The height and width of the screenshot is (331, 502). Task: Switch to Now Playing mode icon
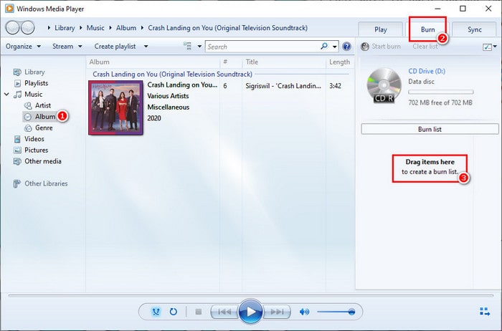[x=485, y=312]
